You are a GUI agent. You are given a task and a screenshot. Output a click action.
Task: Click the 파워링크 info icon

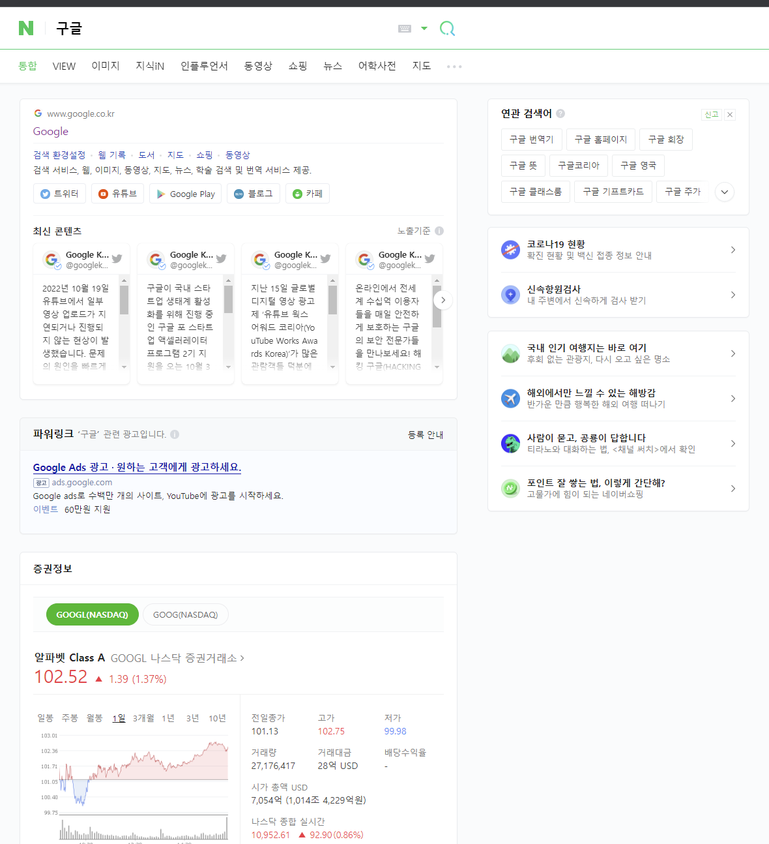pyautogui.click(x=175, y=434)
